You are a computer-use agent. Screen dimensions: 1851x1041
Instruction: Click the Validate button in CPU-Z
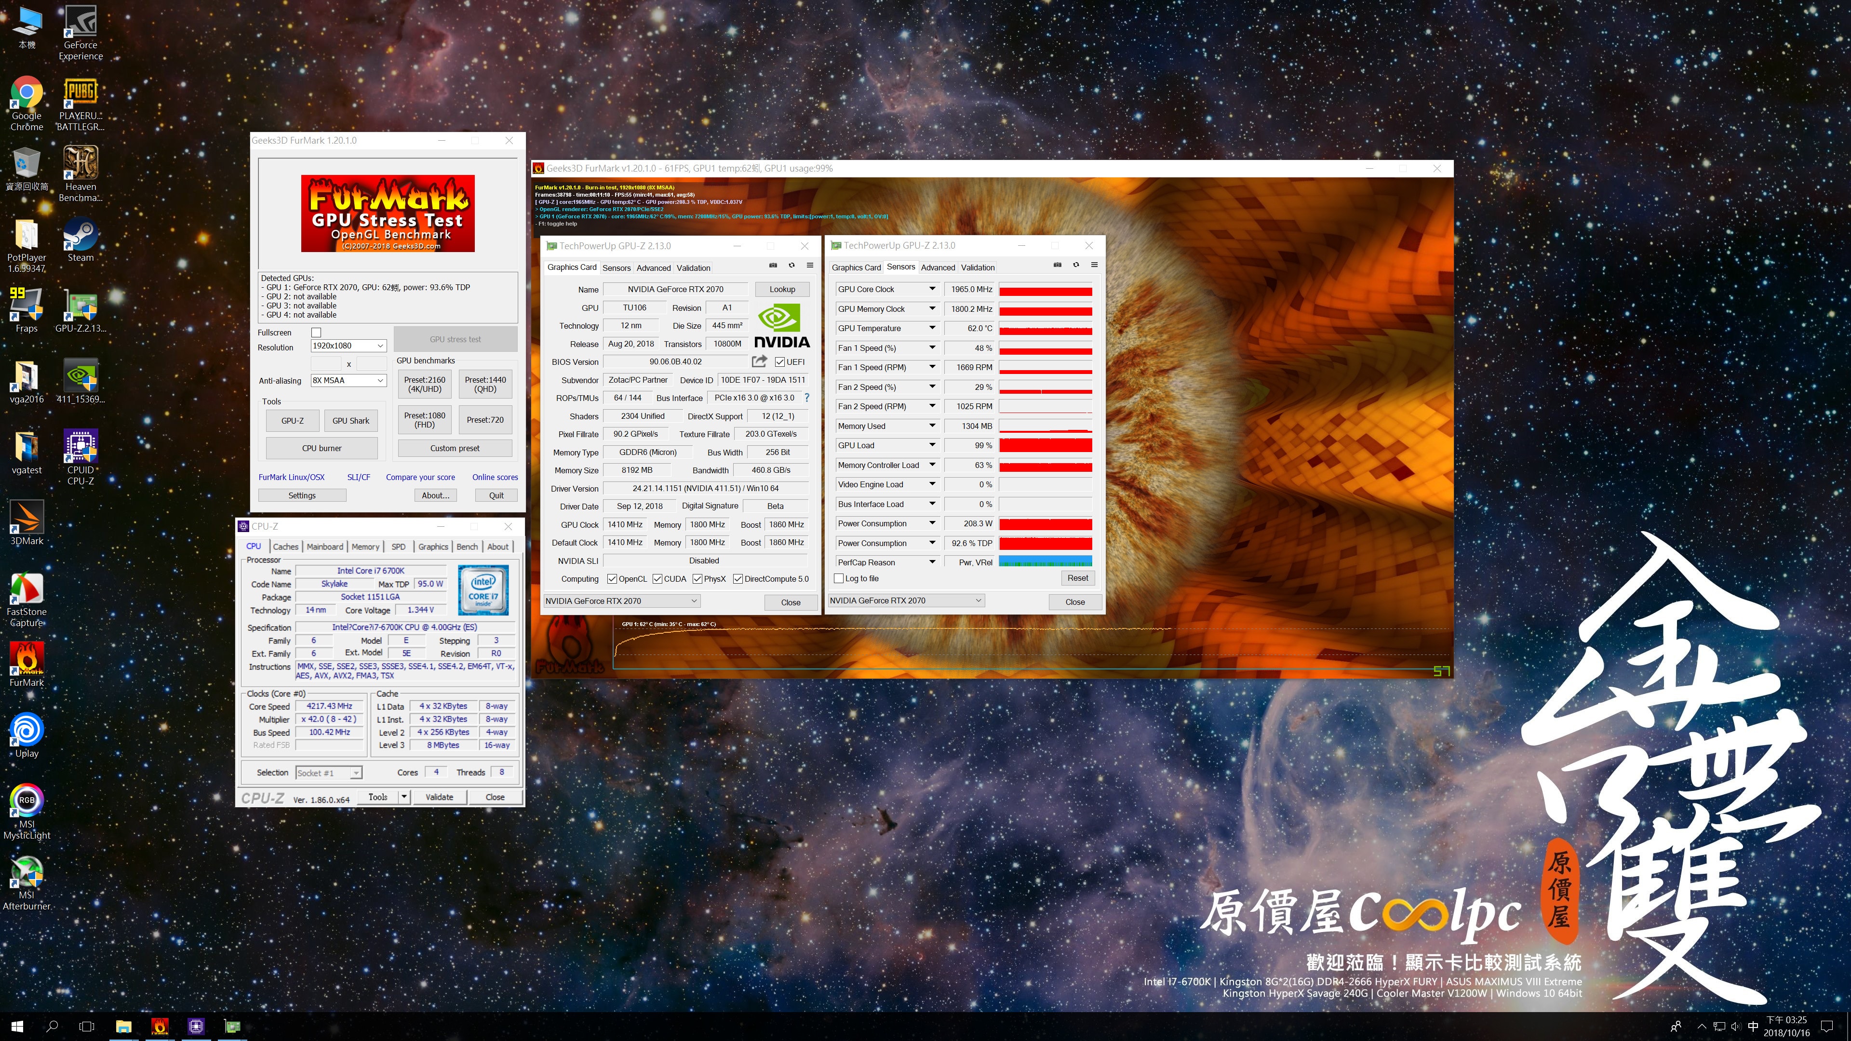[x=439, y=797]
